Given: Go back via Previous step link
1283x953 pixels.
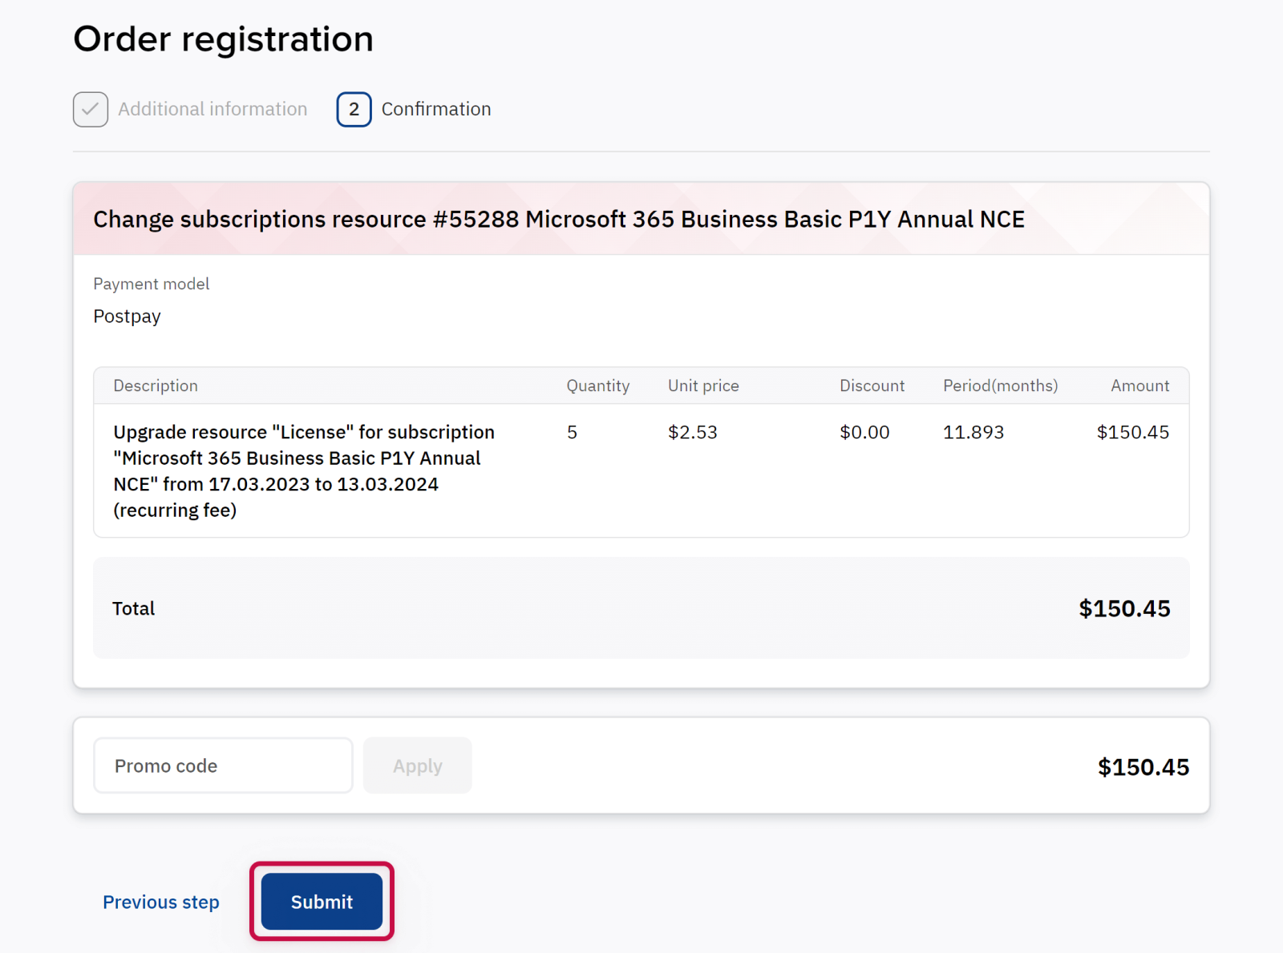Looking at the screenshot, I should pyautogui.click(x=161, y=903).
